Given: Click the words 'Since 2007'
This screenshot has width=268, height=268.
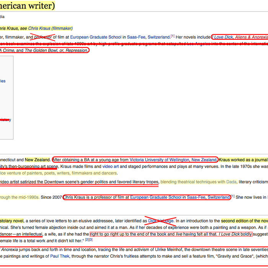Looking at the screenshot, I should click(51, 197).
